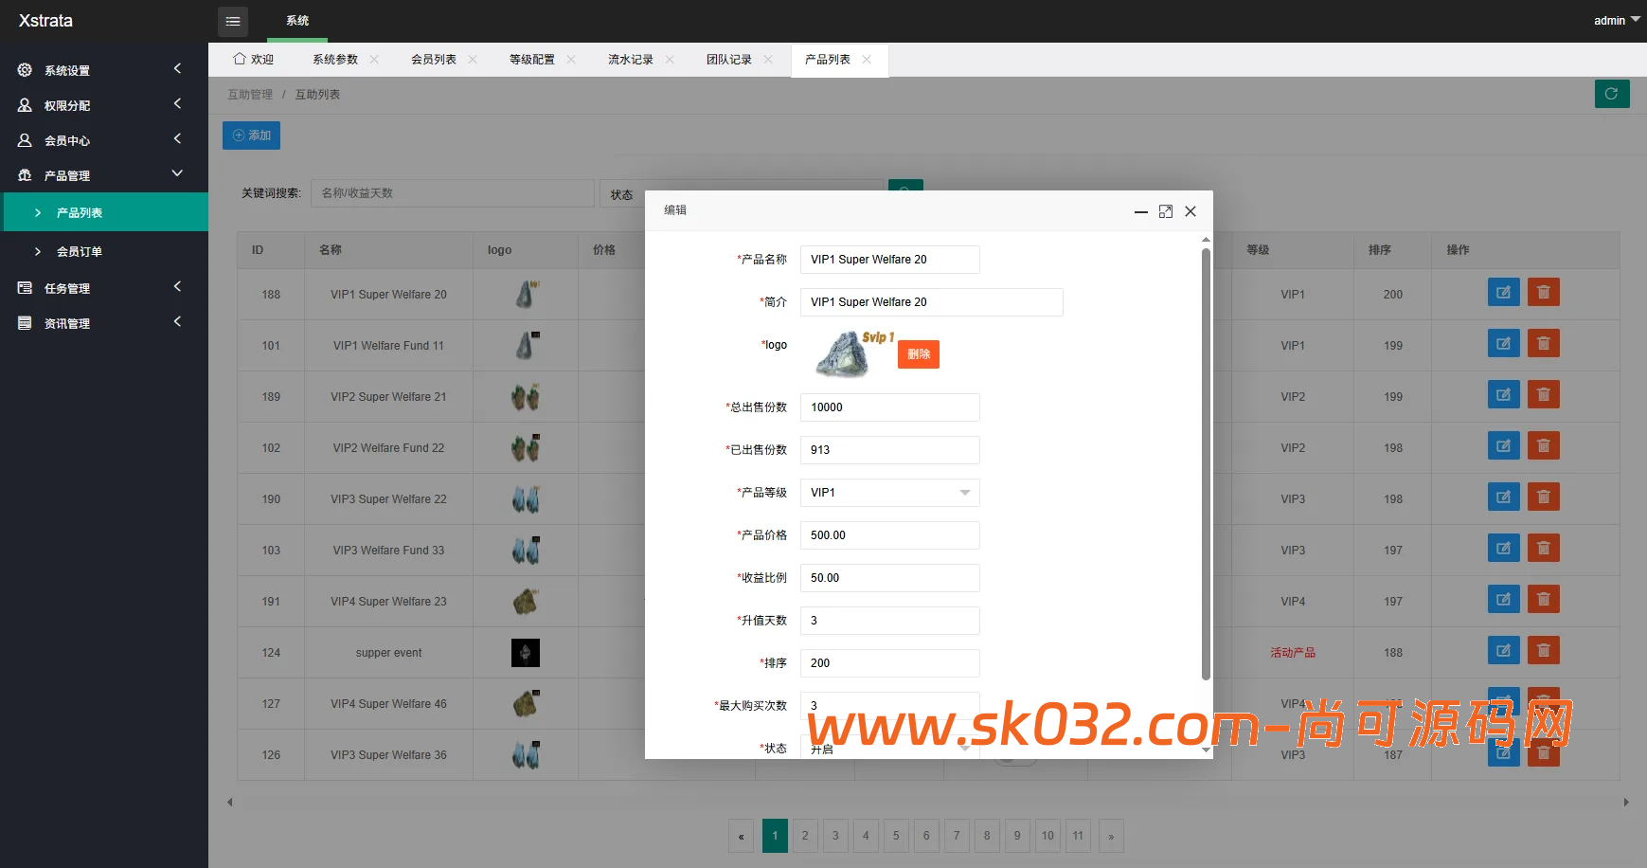Screen dimensions: 1647x868
Task: Click trash icon for VIP4 Super Welfare 23
Action: click(x=1543, y=600)
